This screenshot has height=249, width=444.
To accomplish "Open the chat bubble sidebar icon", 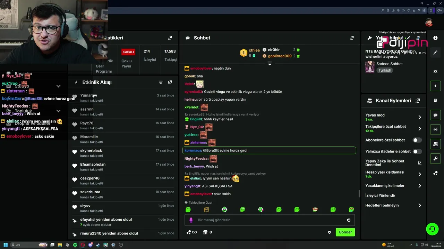I will pos(435,115).
